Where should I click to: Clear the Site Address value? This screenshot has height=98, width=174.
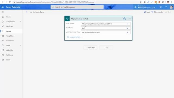(x=128, y=24)
